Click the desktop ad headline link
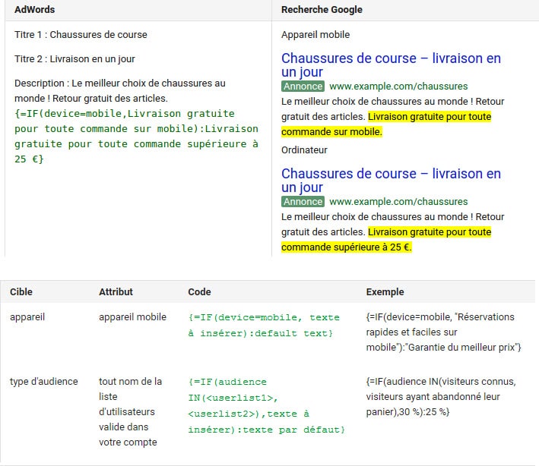The width and height of the screenshot is (539, 466). [391, 180]
